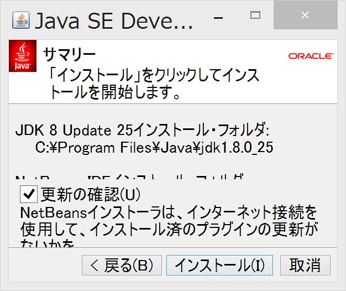Click the NetBeansインストーラ description text
This screenshot has width=346, height=291.
[x=169, y=226]
